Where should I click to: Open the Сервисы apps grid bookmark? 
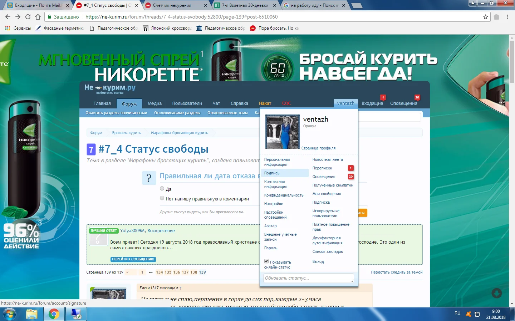click(18, 28)
